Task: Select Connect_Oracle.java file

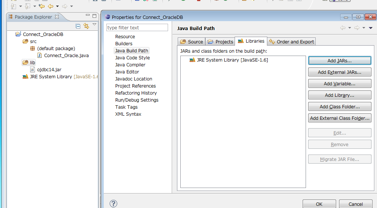Action: pos(66,56)
